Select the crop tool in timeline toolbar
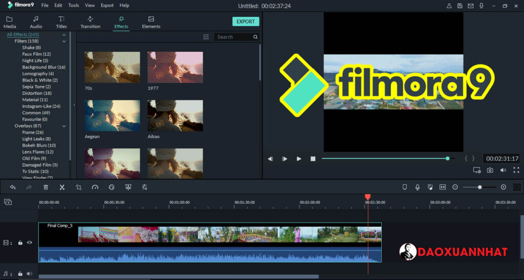The image size is (524, 280). pyautogui.click(x=78, y=187)
